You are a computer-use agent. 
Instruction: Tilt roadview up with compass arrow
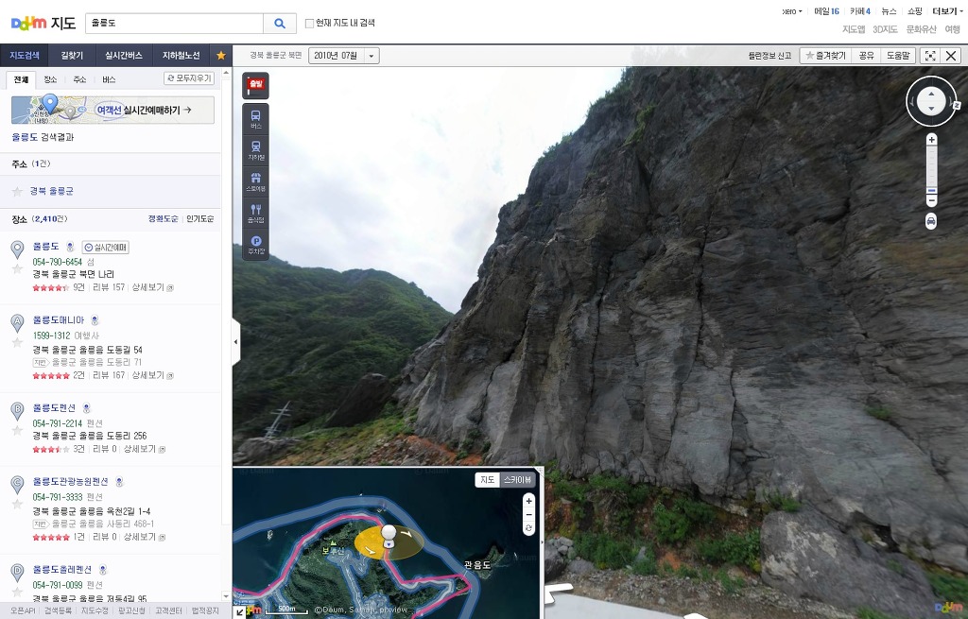click(x=931, y=94)
